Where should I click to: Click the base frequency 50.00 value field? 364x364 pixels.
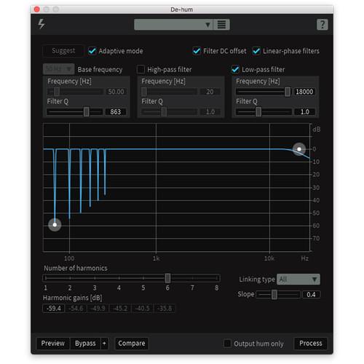click(116, 92)
